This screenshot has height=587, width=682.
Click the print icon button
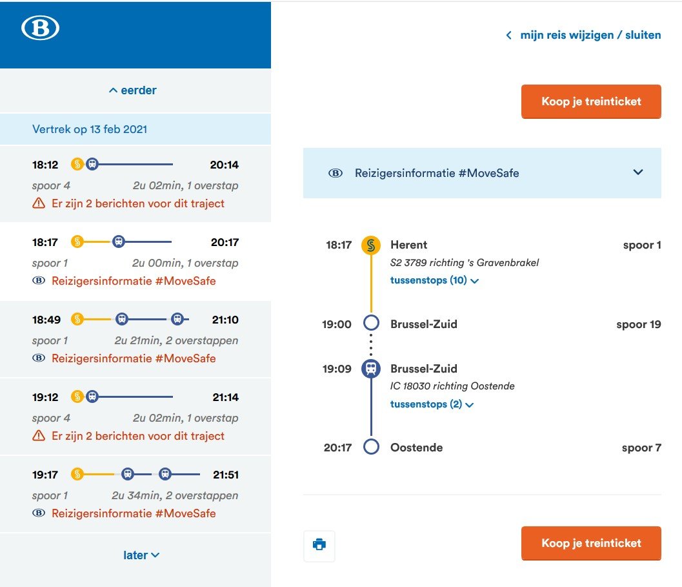(319, 545)
